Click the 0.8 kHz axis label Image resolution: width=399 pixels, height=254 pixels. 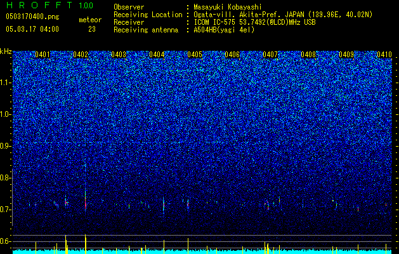(6, 178)
